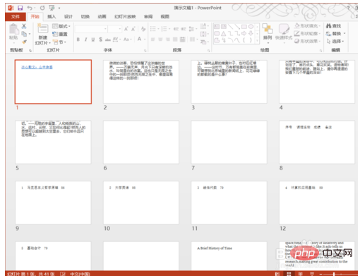Select the right block arrow shape
This screenshot has height=276, width=360.
[244, 33]
